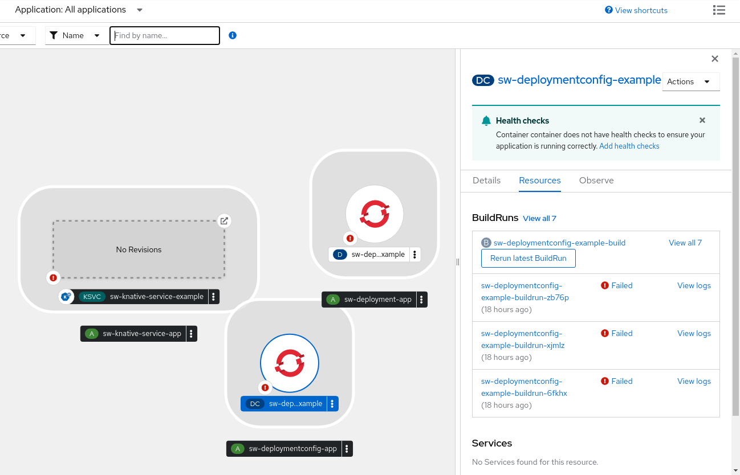Click the Failed status of buildrun-zb76p
Image resolution: width=740 pixels, height=475 pixels.
[617, 285]
